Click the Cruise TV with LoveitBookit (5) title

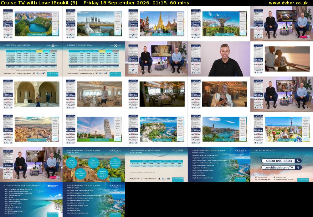[39, 3]
